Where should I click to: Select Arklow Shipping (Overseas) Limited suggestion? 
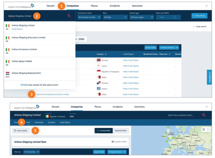39,39
